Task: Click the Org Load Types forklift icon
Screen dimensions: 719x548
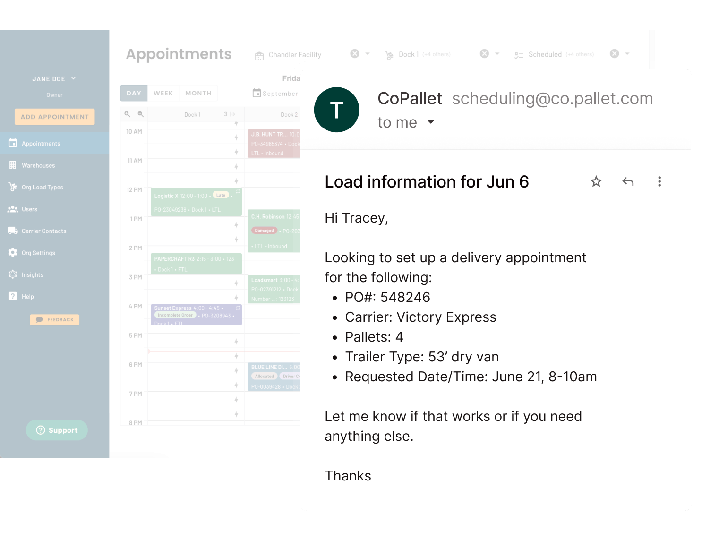Action: [x=13, y=187]
